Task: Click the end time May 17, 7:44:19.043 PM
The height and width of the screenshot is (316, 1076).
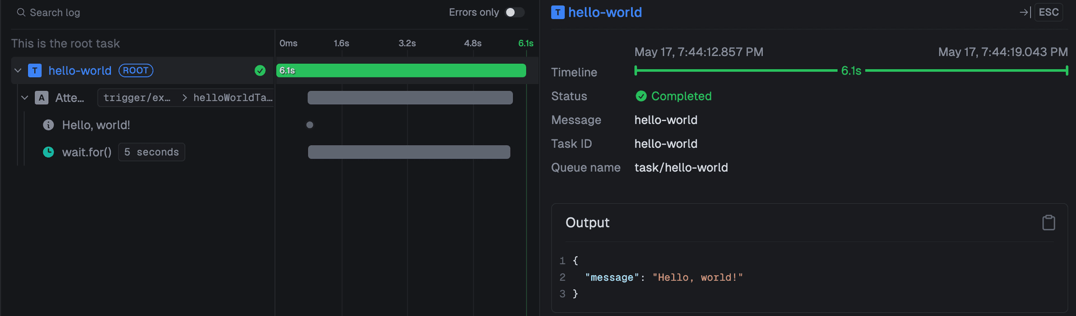Action: point(1003,52)
